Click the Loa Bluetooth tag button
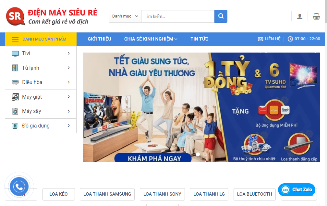This screenshot has width=327, height=206. (x=255, y=194)
